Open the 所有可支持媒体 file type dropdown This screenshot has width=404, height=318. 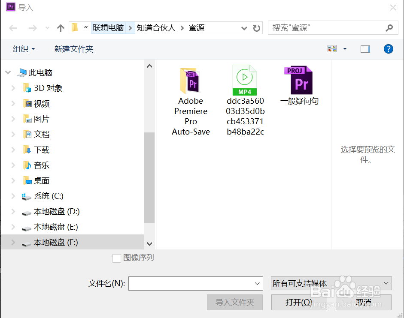pos(331,283)
